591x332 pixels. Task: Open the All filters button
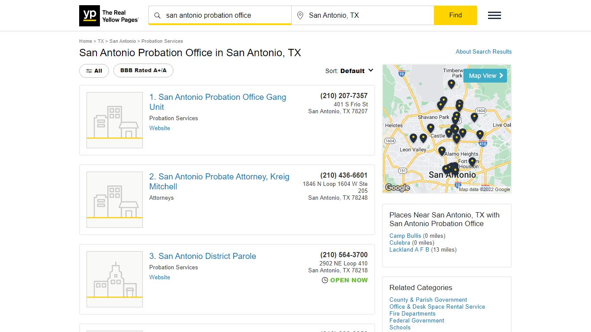pos(94,71)
